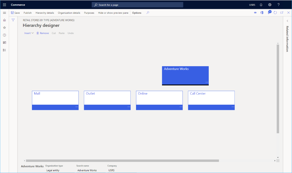Click the vertical scrollbar down arrow
The height and width of the screenshot is (173, 292).
278,158
